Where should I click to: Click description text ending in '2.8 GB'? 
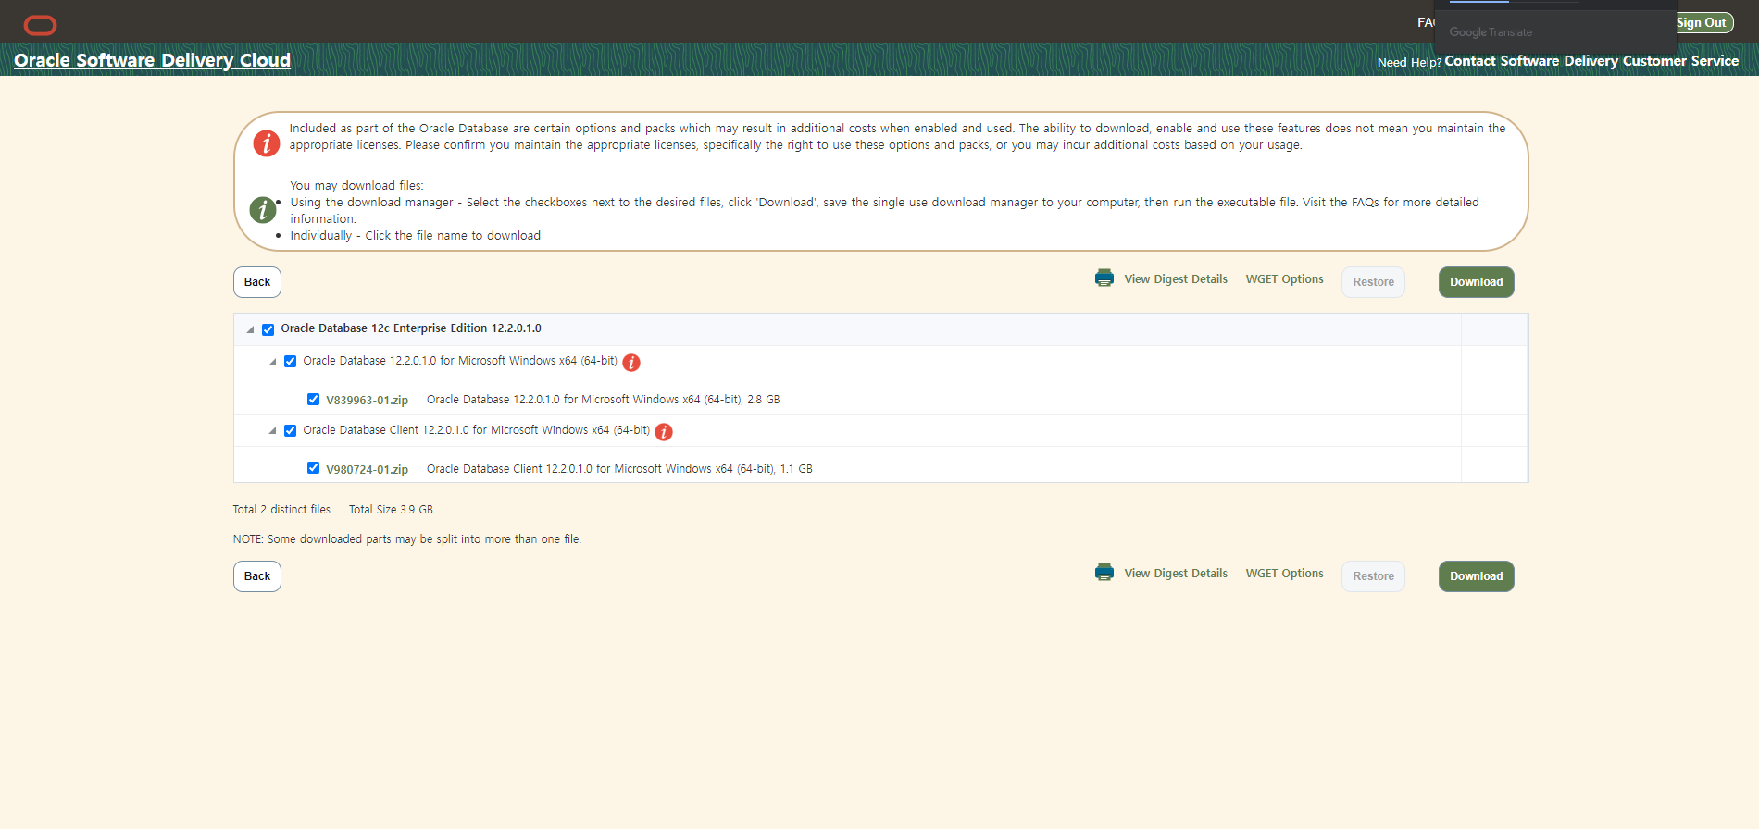604,400
